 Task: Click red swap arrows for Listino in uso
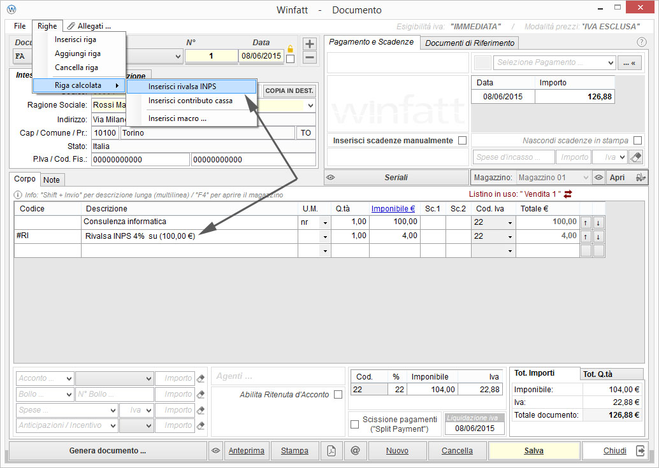568,194
